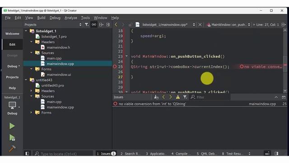Viewport: 289px width, 163px height.
Task: Show the Application Output tab
Action: click(x=156, y=153)
